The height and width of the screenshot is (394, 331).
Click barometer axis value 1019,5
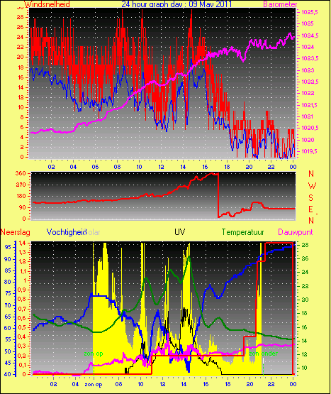(310, 151)
